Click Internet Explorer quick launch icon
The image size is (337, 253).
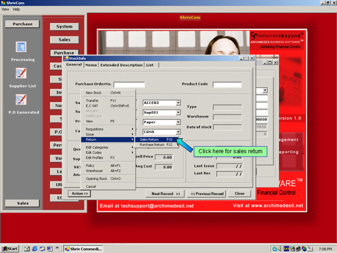pyautogui.click(x=35, y=249)
